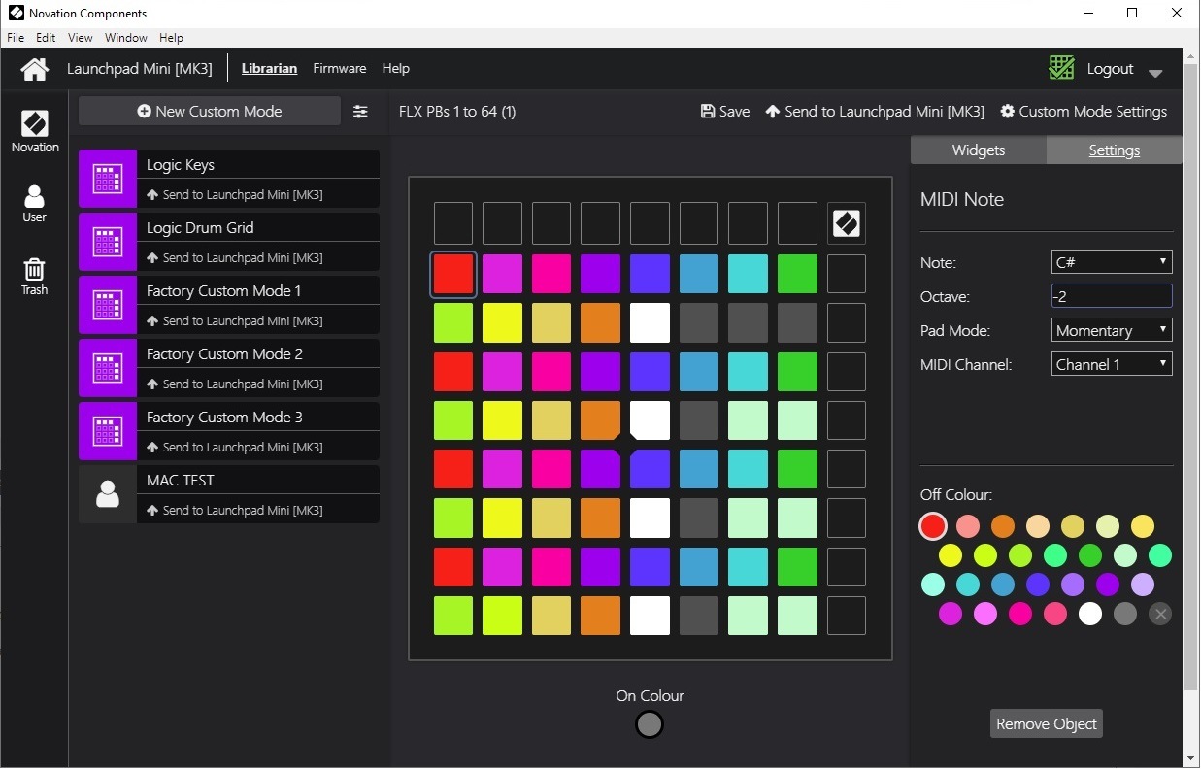Open the Trash sidebar section
This screenshot has height=769, width=1201.
pos(35,276)
